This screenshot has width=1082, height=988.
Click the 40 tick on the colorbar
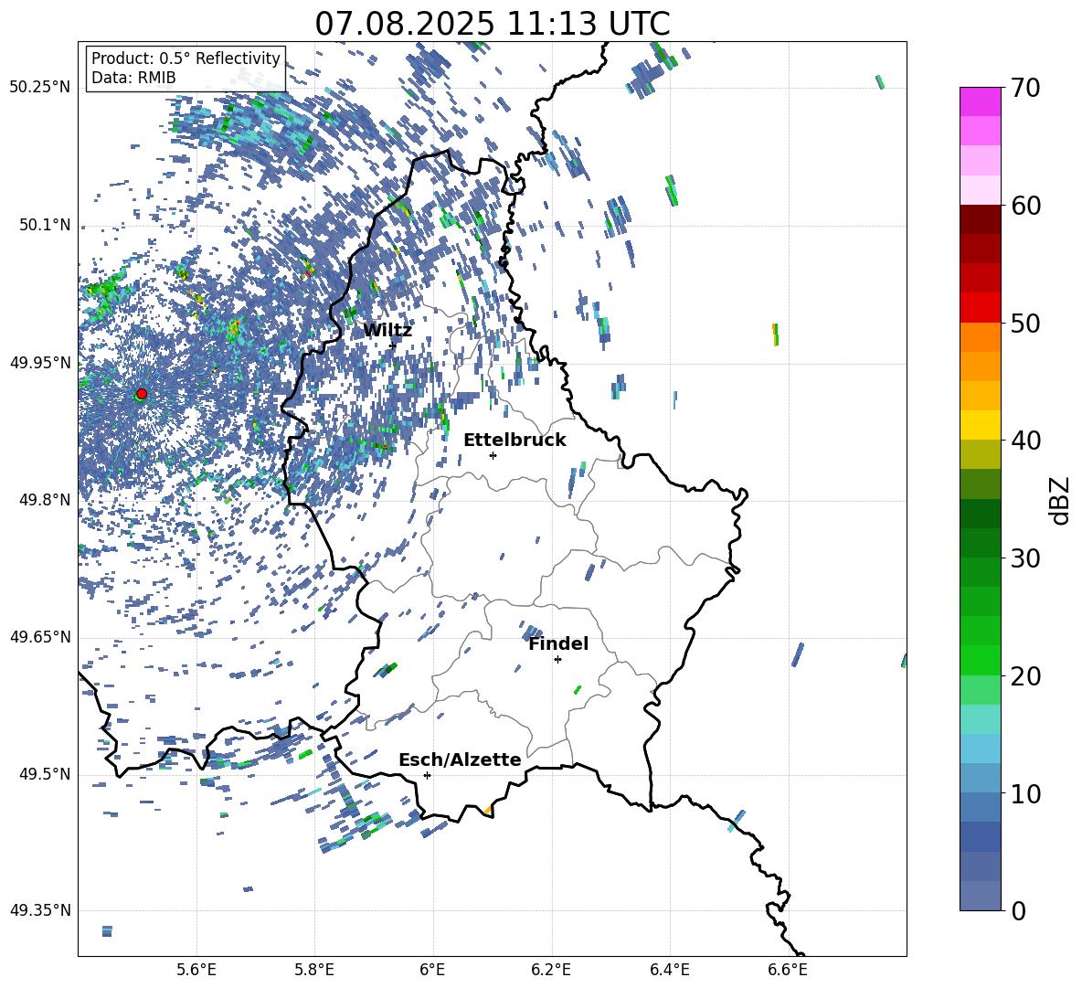pyautogui.click(x=1024, y=441)
